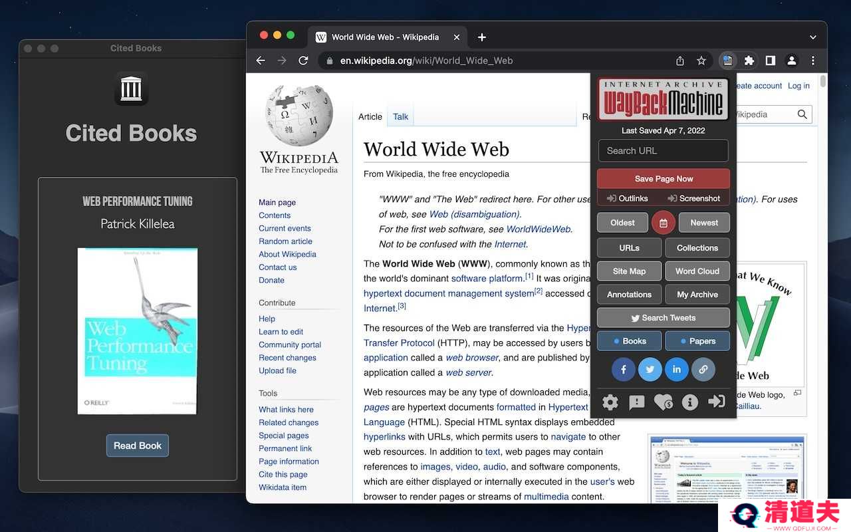Click the feedback speech bubble icon
Image resolution: width=851 pixels, height=532 pixels.
(637, 402)
